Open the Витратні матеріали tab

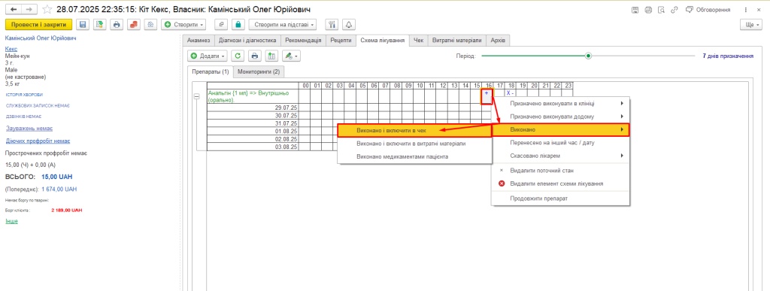coord(457,41)
